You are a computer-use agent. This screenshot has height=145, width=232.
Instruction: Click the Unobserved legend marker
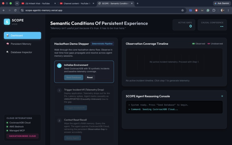point(209,44)
